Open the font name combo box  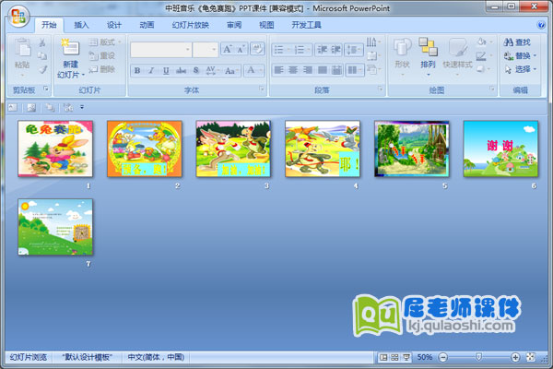160,50
